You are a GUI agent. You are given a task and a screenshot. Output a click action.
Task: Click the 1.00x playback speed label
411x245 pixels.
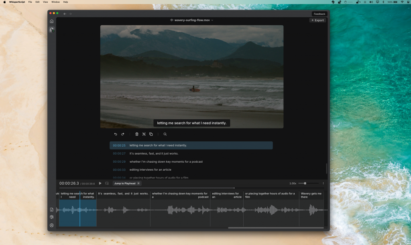(293, 184)
